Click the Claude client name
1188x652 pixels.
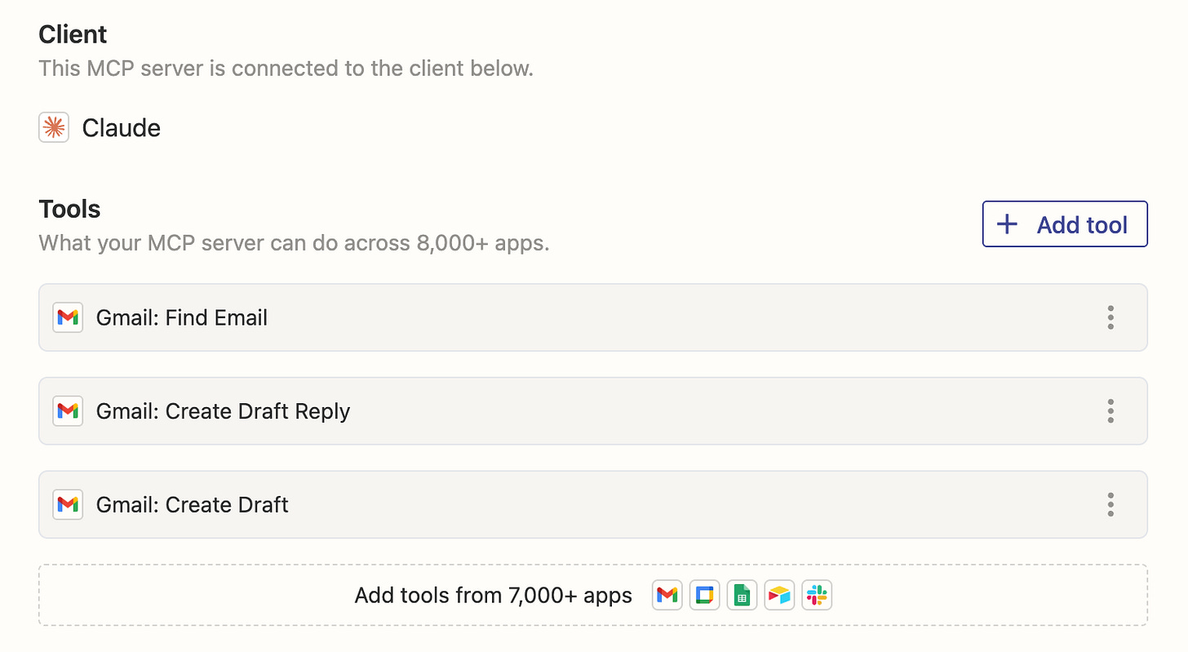coord(122,128)
